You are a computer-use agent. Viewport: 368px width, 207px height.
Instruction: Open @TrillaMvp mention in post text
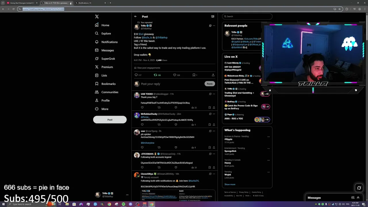161,38
